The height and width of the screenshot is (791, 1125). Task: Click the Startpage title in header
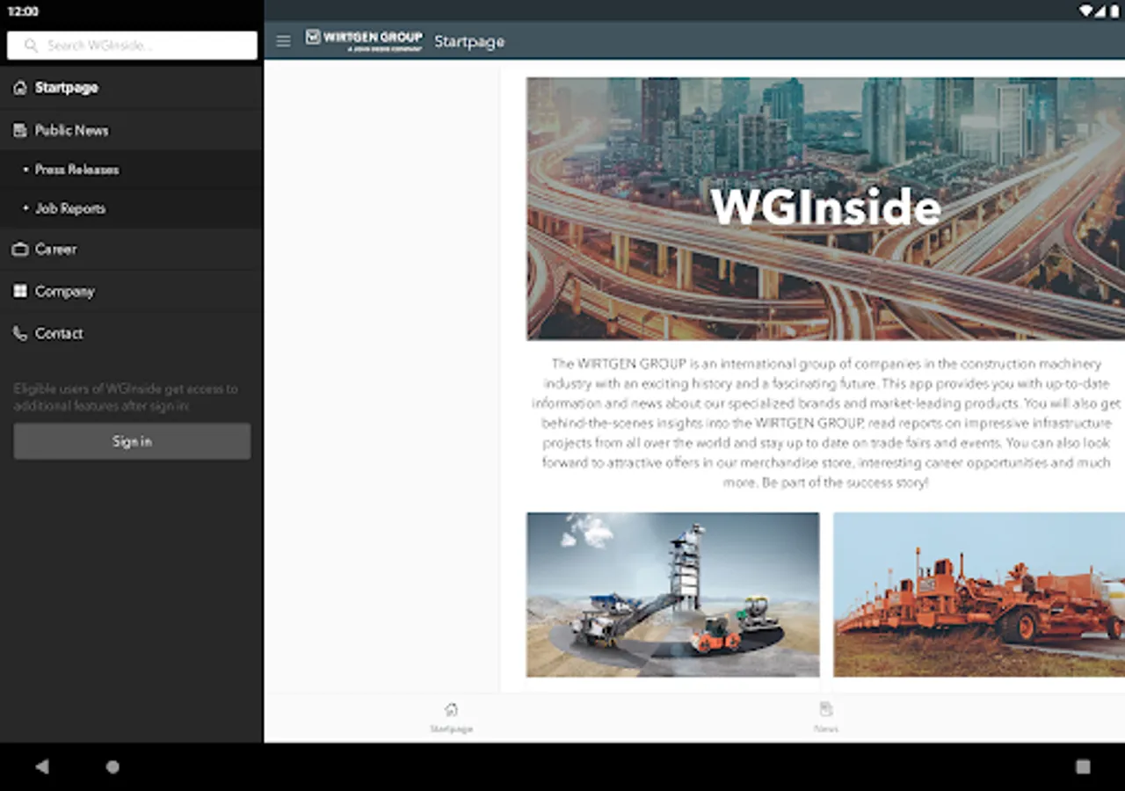point(469,41)
